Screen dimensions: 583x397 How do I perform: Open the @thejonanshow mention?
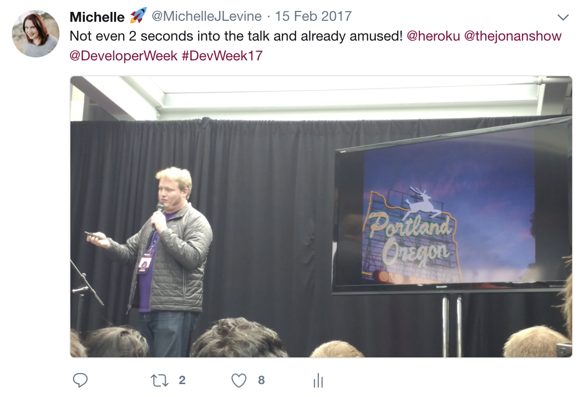(x=513, y=36)
